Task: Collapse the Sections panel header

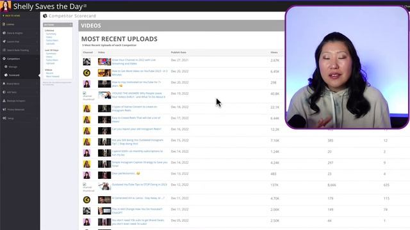Action: (x=58, y=25)
